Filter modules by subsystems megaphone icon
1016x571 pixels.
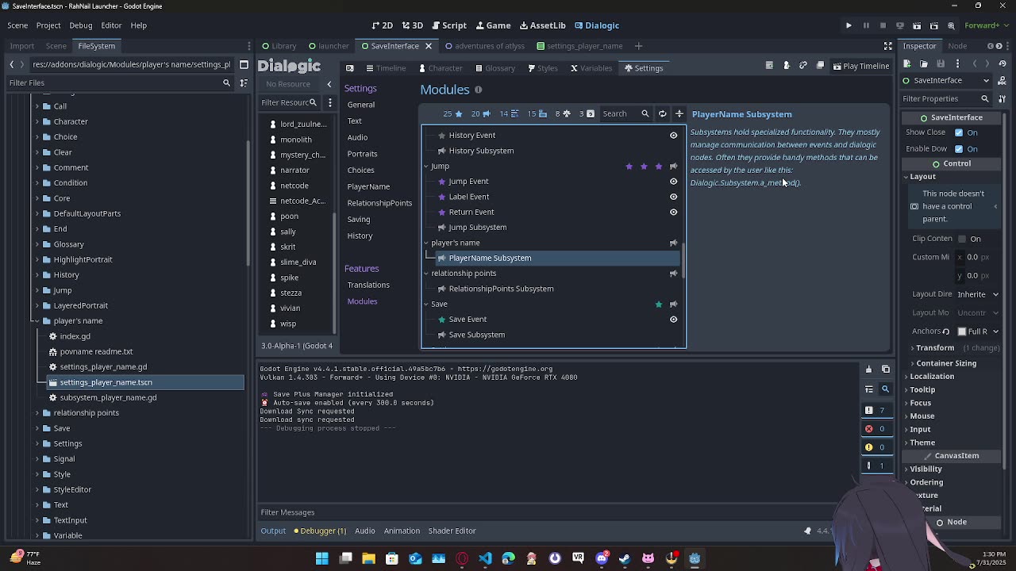tap(481, 113)
